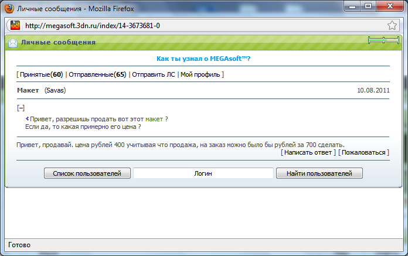The image size is (408, 256).
Task: Maximize the Firefox window
Action: click(368, 6)
